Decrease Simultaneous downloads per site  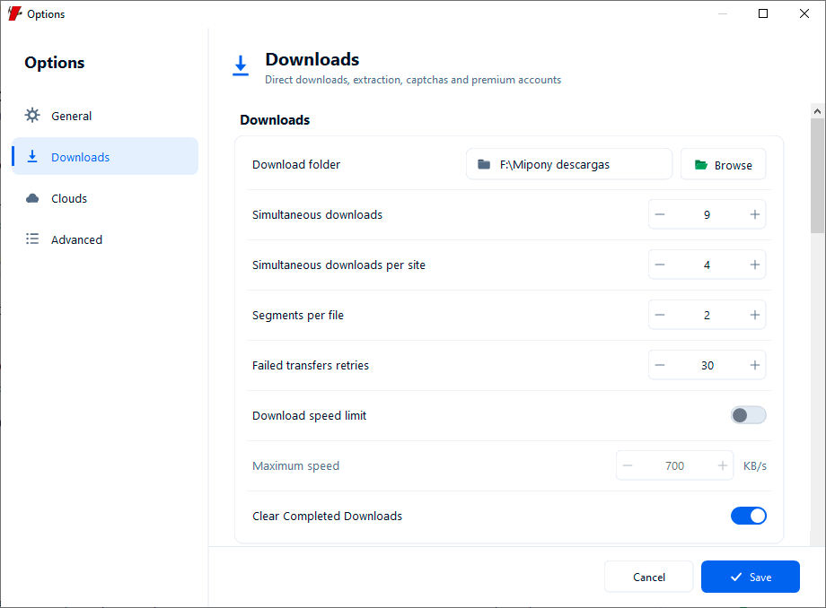[660, 265]
